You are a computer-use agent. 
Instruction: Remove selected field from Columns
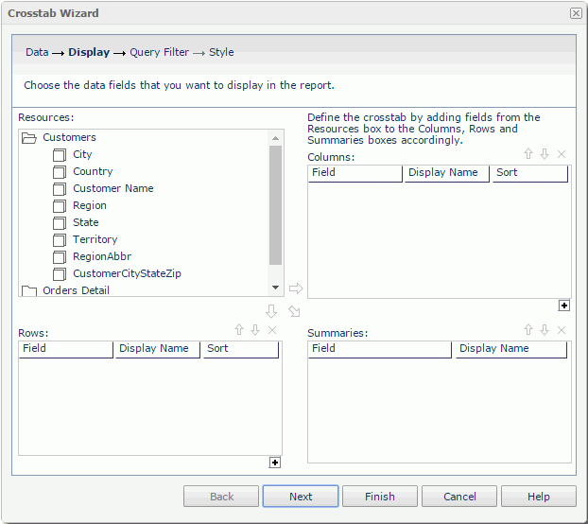tap(562, 154)
